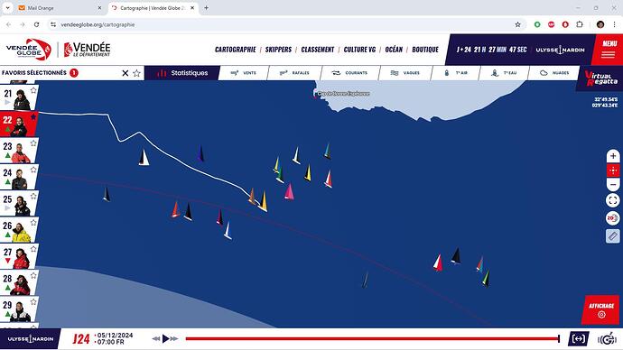Toggle the timeline range expand button
Image resolution: width=623 pixels, height=350 pixels.
point(579,338)
